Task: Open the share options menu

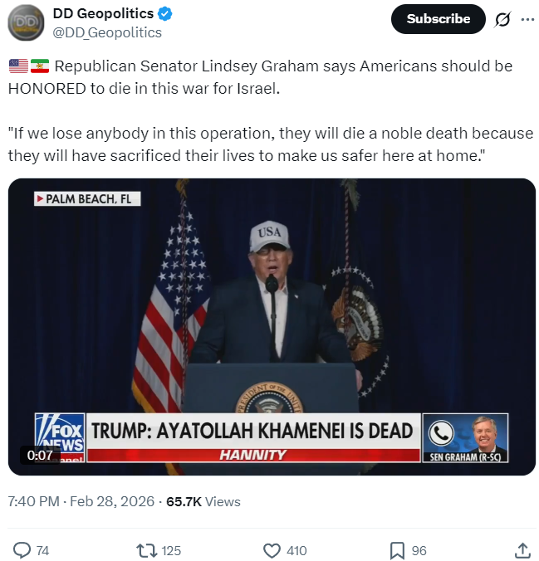Action: (522, 550)
